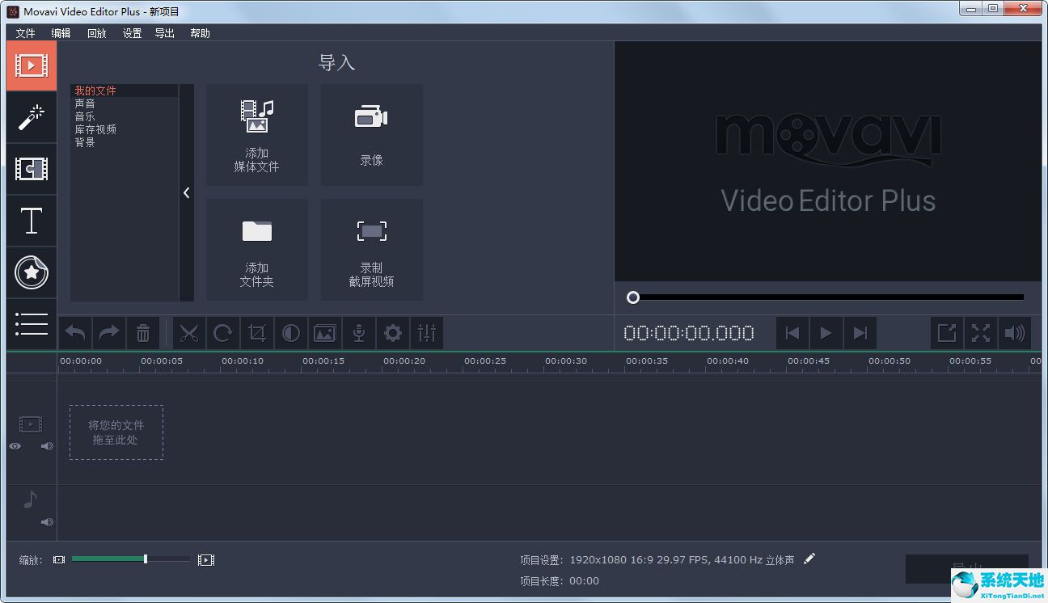Click the audio track note icon
Viewport: 1048px width, 603px height.
[30, 500]
